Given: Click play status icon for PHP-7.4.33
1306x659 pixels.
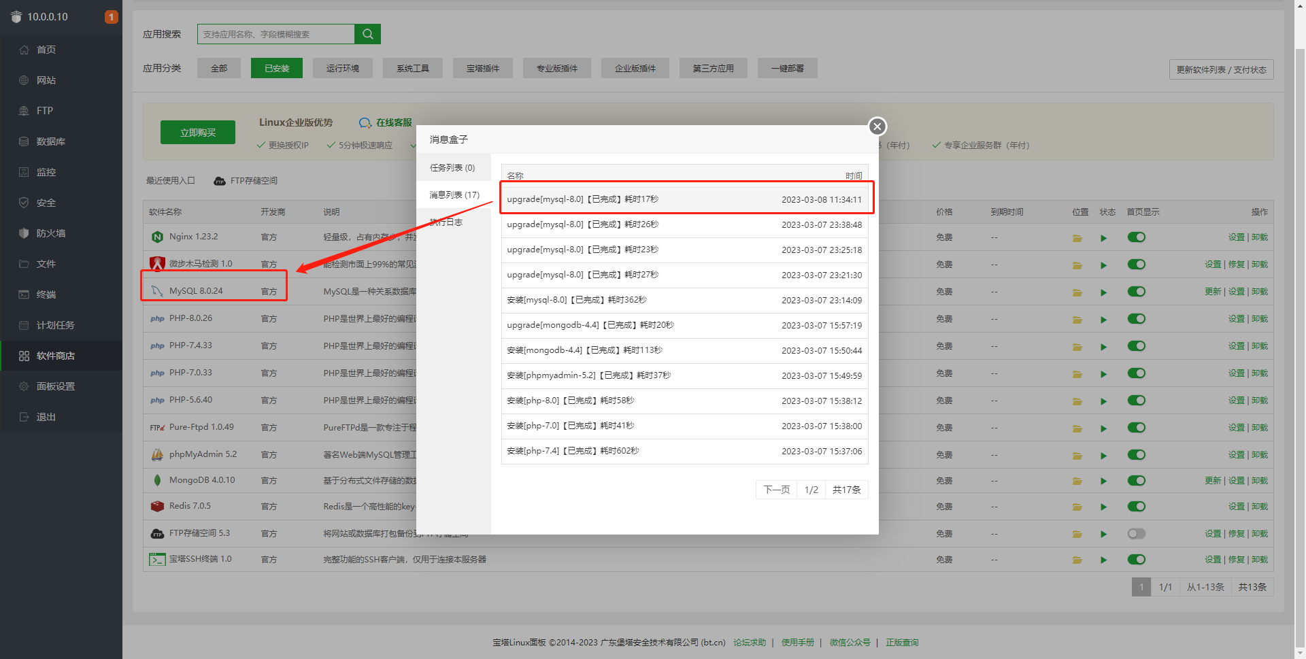Looking at the screenshot, I should [x=1103, y=347].
